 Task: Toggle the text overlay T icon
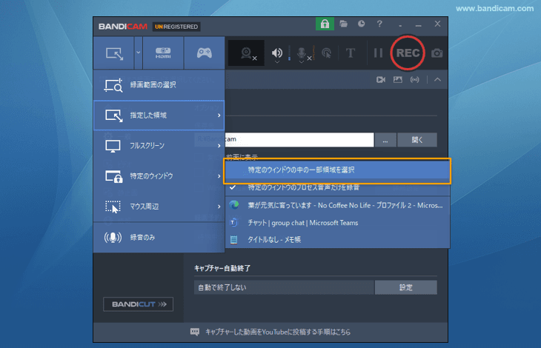351,53
